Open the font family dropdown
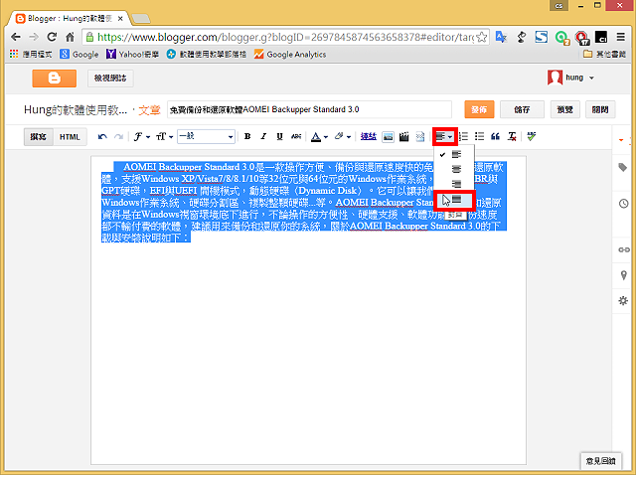Viewport: 640px width, 477px height. pos(142,137)
